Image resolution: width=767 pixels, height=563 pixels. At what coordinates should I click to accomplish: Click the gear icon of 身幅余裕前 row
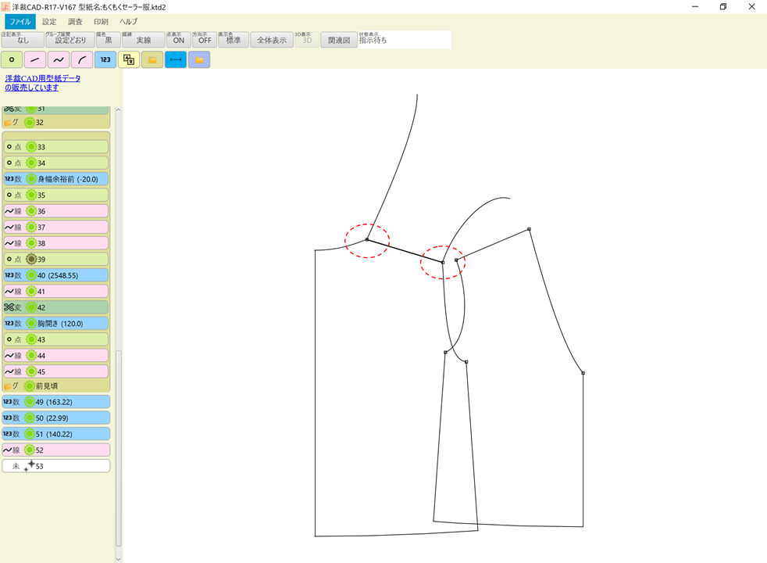coord(31,179)
